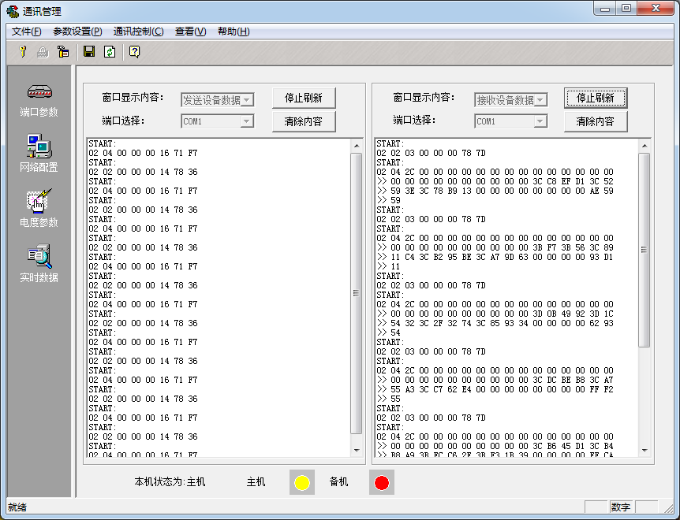Click the 主机 label beside the yellow light
This screenshot has width=680, height=520.
pos(256,482)
